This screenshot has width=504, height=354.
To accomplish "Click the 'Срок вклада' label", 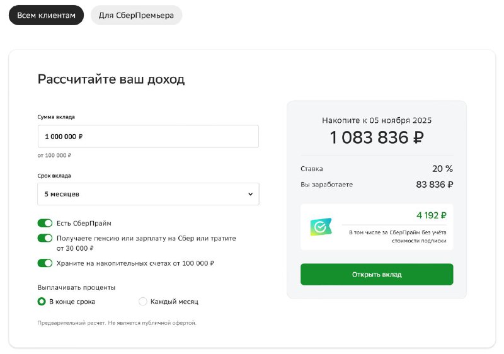I will [x=54, y=176].
